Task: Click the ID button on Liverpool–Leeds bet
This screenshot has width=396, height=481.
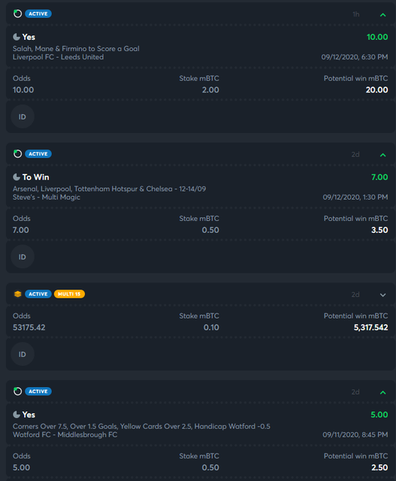Action: tap(23, 116)
